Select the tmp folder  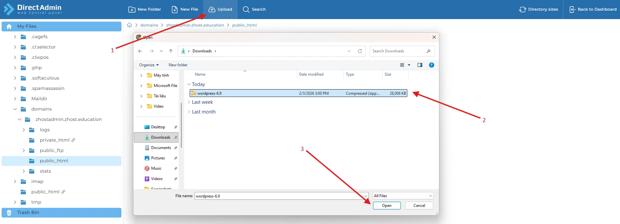[x=36, y=202]
